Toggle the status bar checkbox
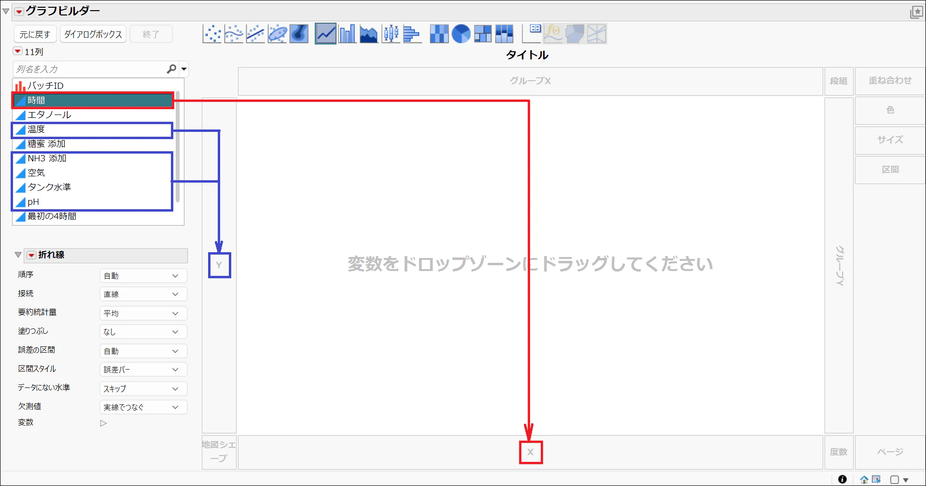The height and width of the screenshot is (486, 926). (895, 480)
